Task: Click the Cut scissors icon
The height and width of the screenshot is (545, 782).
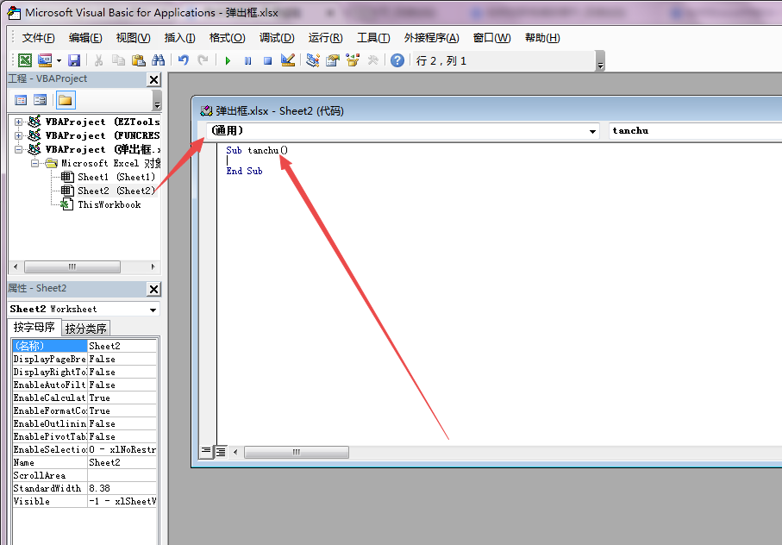Action: (x=99, y=61)
